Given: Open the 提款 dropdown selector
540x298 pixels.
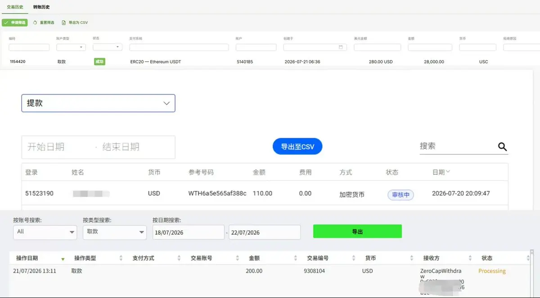Looking at the screenshot, I should [98, 103].
